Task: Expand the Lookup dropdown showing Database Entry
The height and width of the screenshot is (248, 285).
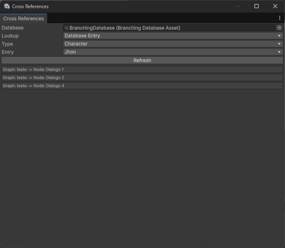Action: pos(173,36)
